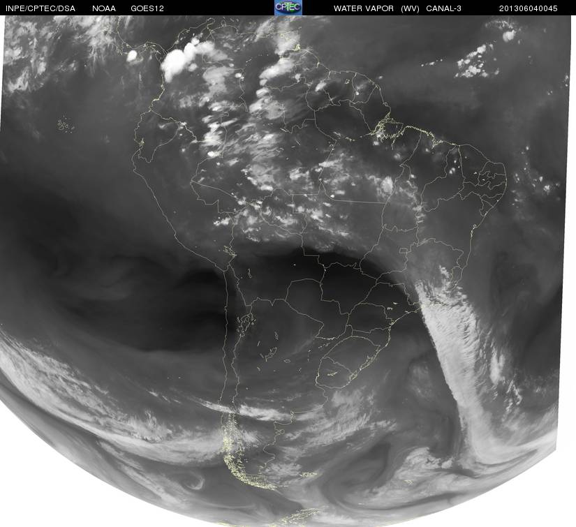This screenshot has height=527, width=576.
Task: Click the CANAL-3 channel label
Action: tap(443, 8)
